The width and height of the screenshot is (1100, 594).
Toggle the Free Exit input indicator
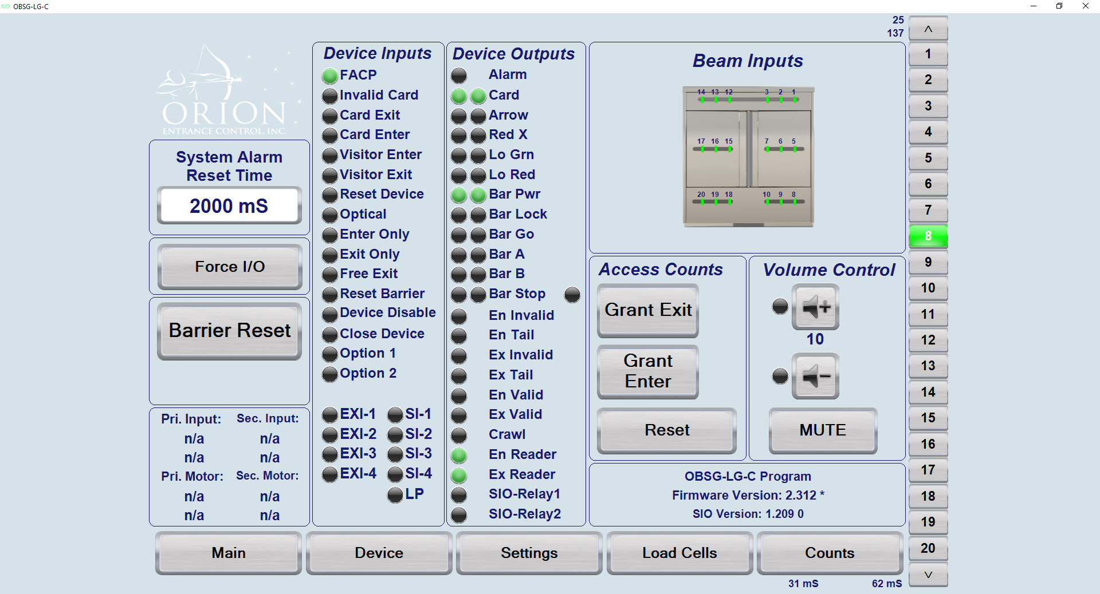point(329,275)
